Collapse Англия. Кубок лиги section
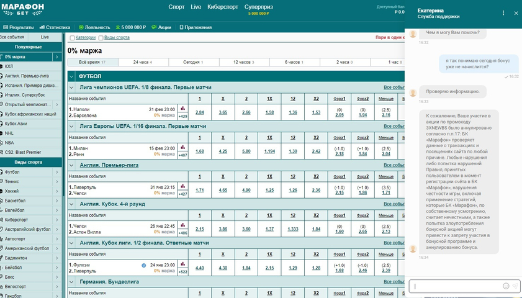 tap(71, 243)
